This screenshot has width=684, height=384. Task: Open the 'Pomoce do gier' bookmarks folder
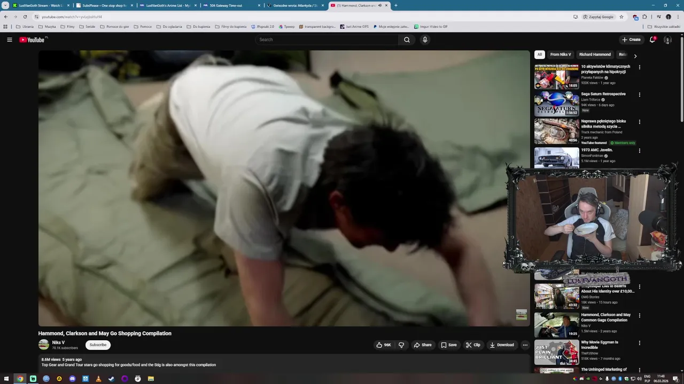click(114, 26)
